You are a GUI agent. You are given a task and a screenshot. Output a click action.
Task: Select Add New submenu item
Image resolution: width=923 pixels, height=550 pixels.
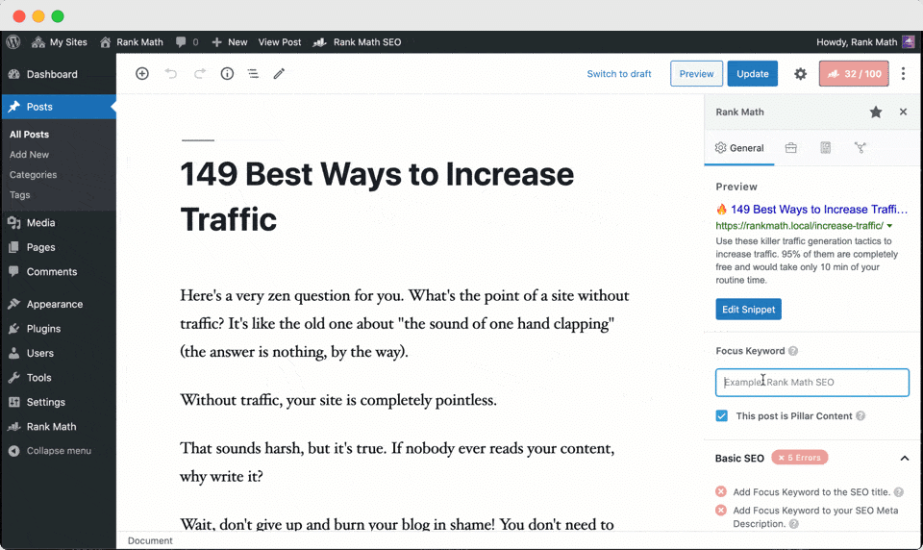[30, 154]
